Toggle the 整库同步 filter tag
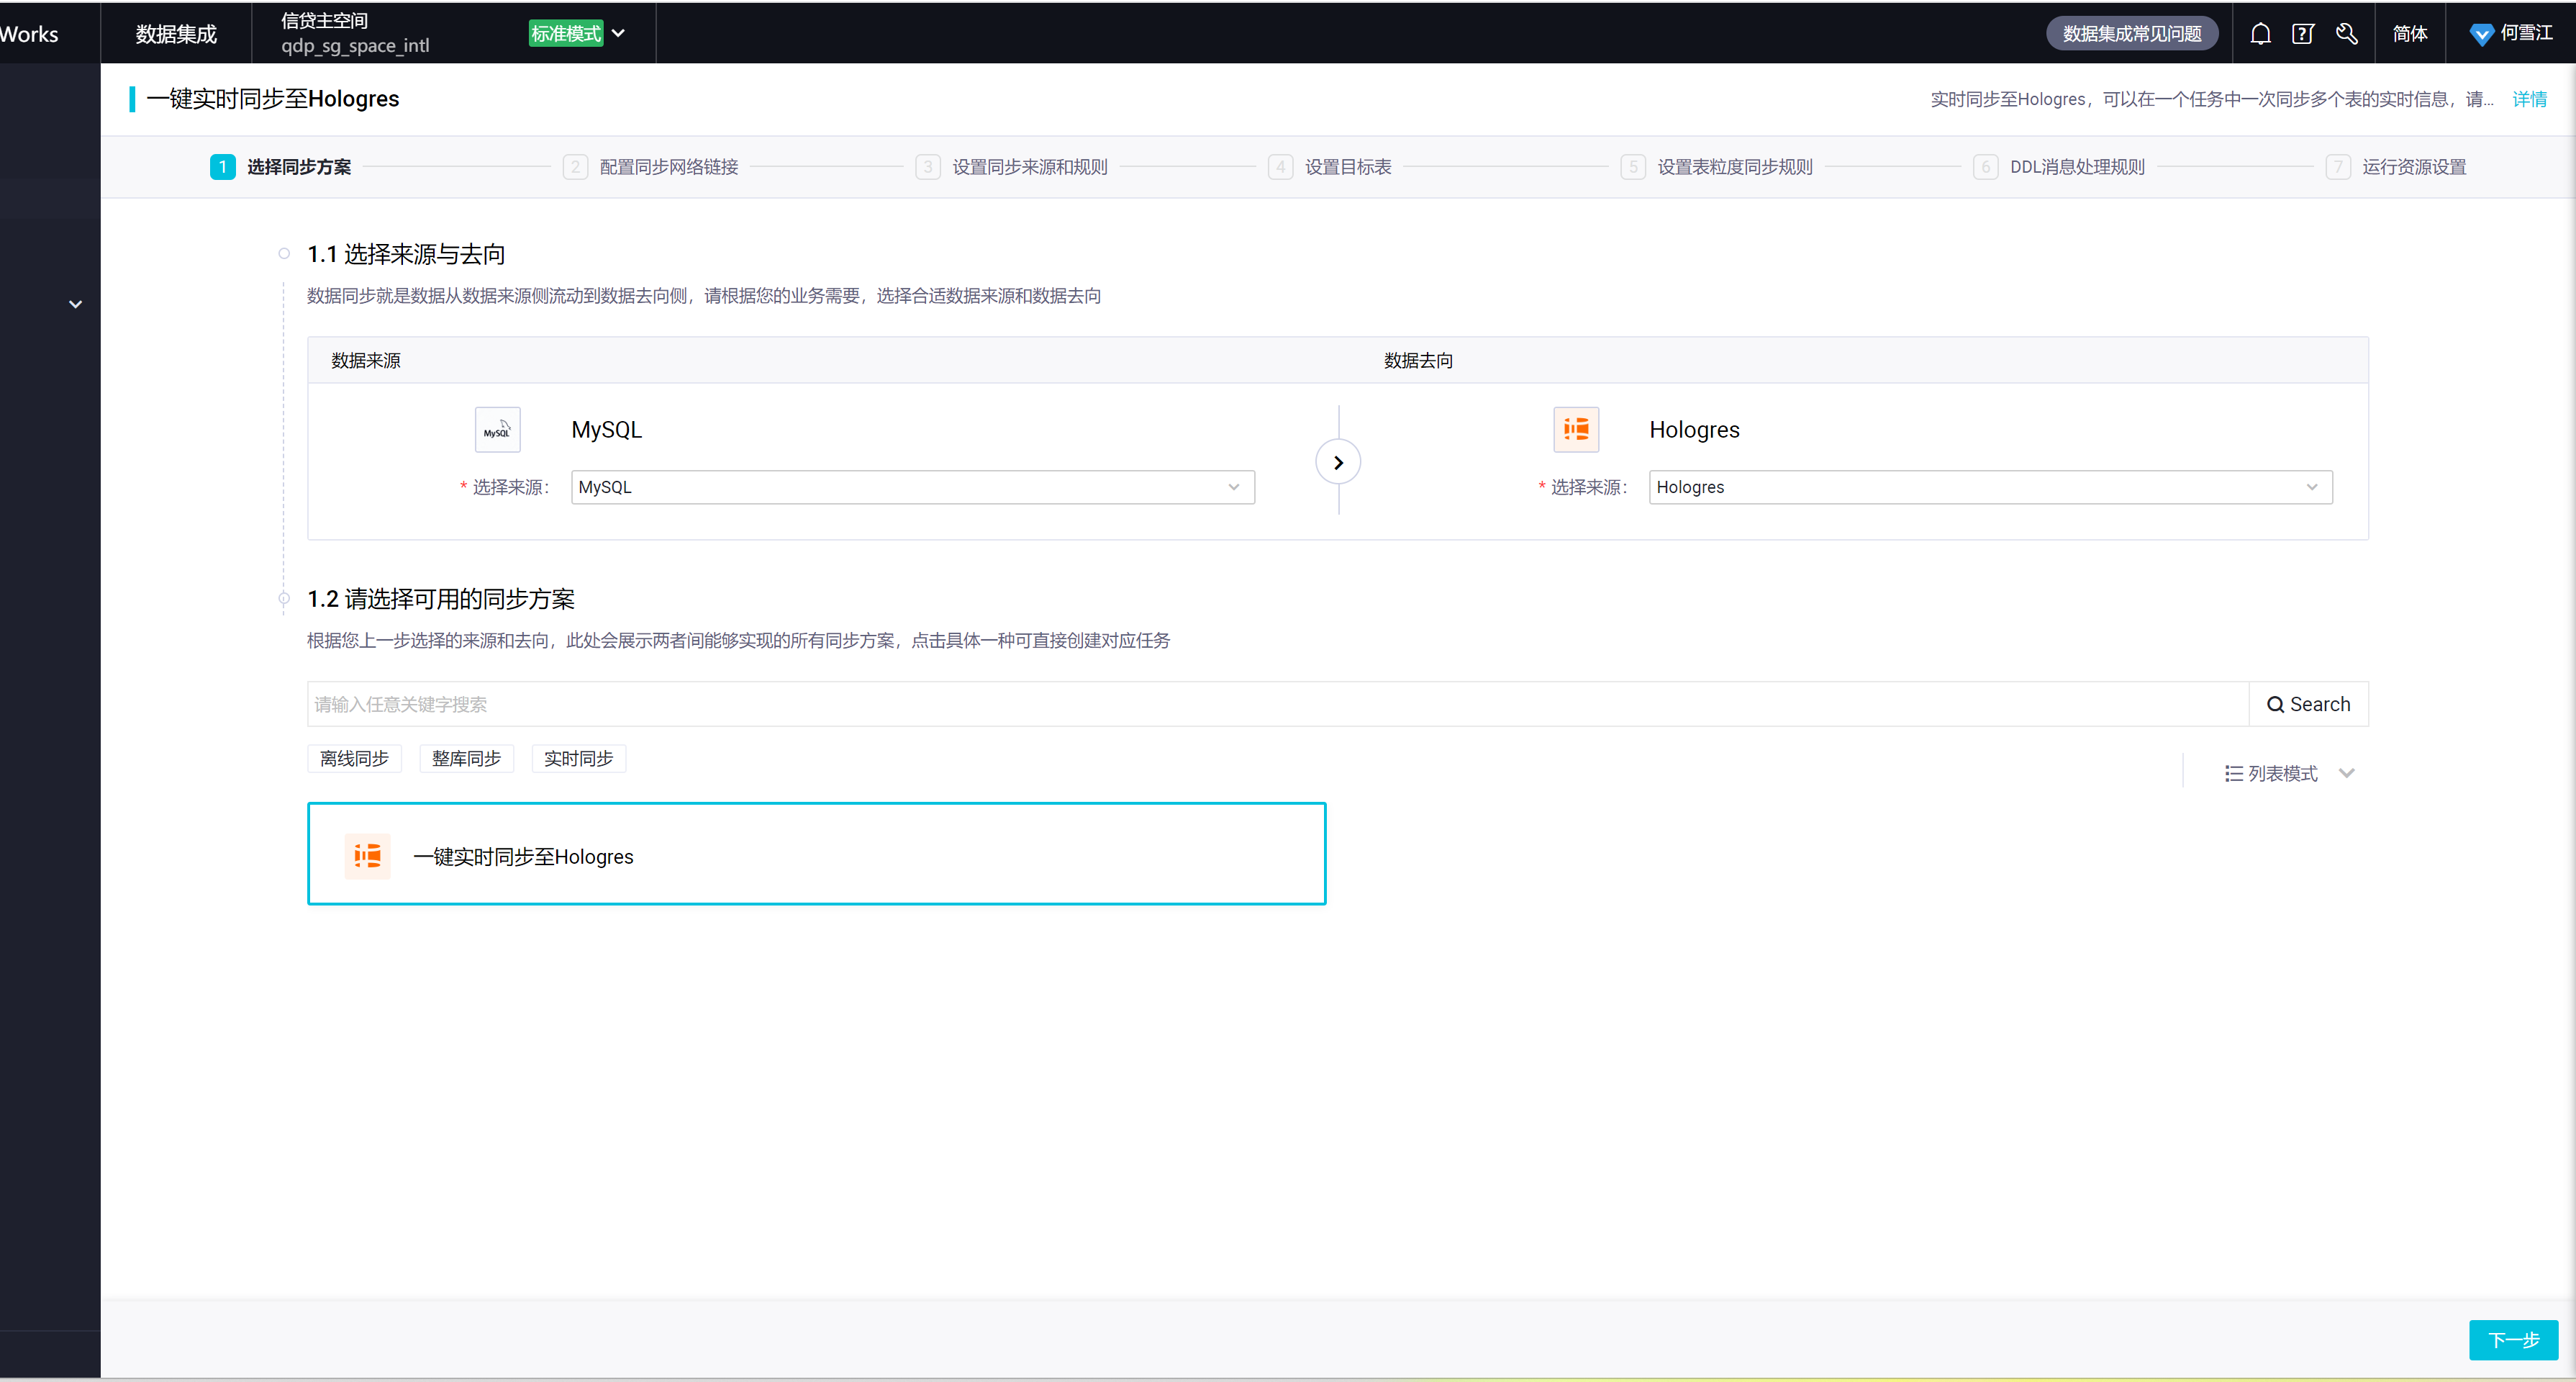The width and height of the screenshot is (2576, 1382). [x=466, y=759]
